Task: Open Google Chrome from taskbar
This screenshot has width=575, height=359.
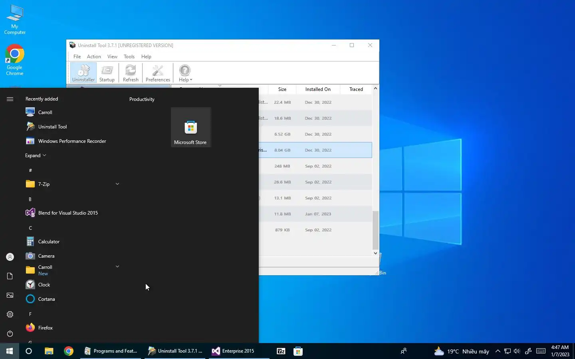Action: pyautogui.click(x=69, y=351)
